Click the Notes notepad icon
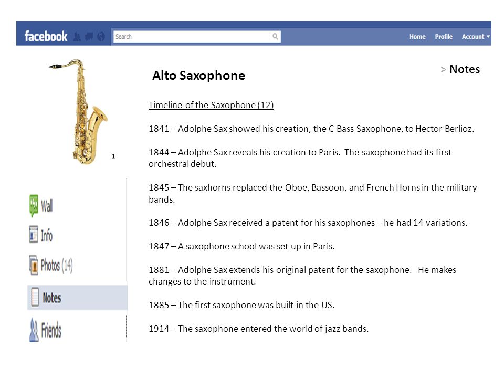This screenshot has height=378, width=504. (x=35, y=297)
